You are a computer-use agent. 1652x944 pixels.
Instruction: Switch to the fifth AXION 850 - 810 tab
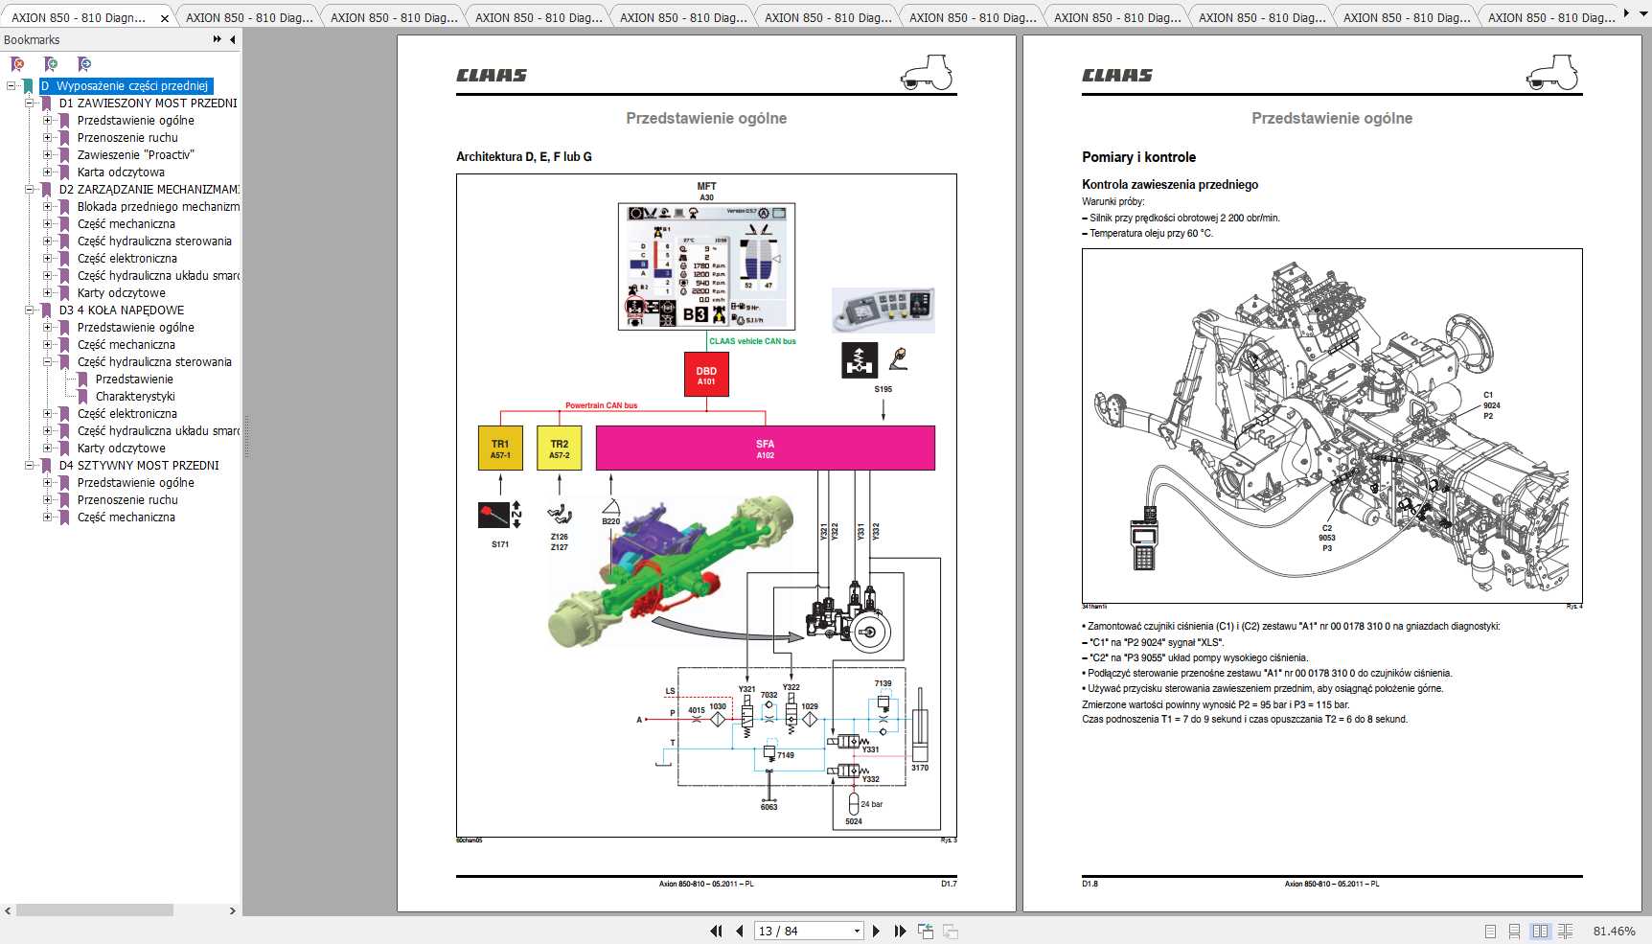point(683,17)
